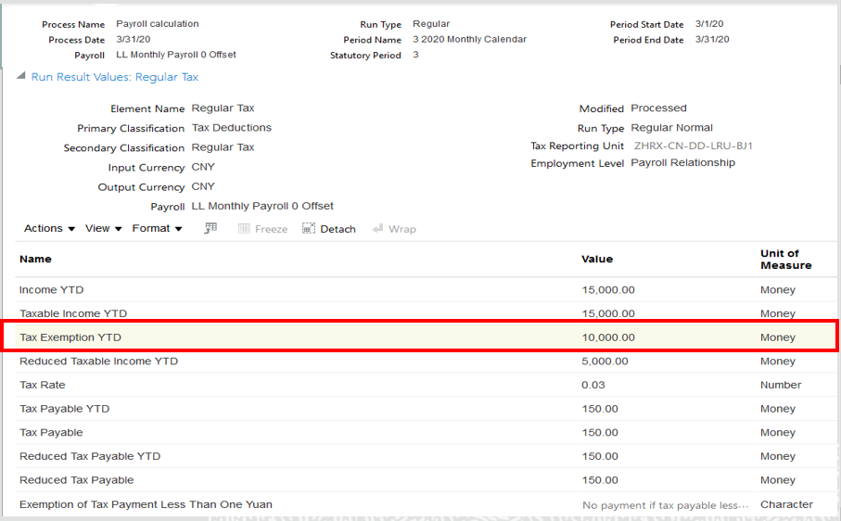This screenshot has width=841, height=521.
Task: Click the Wrap icon
Action: point(377,229)
